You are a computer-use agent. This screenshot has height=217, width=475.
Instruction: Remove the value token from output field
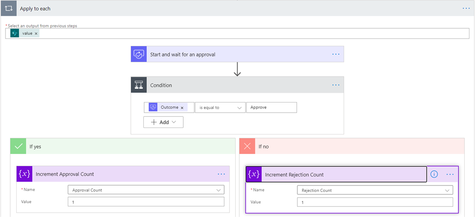pos(36,33)
